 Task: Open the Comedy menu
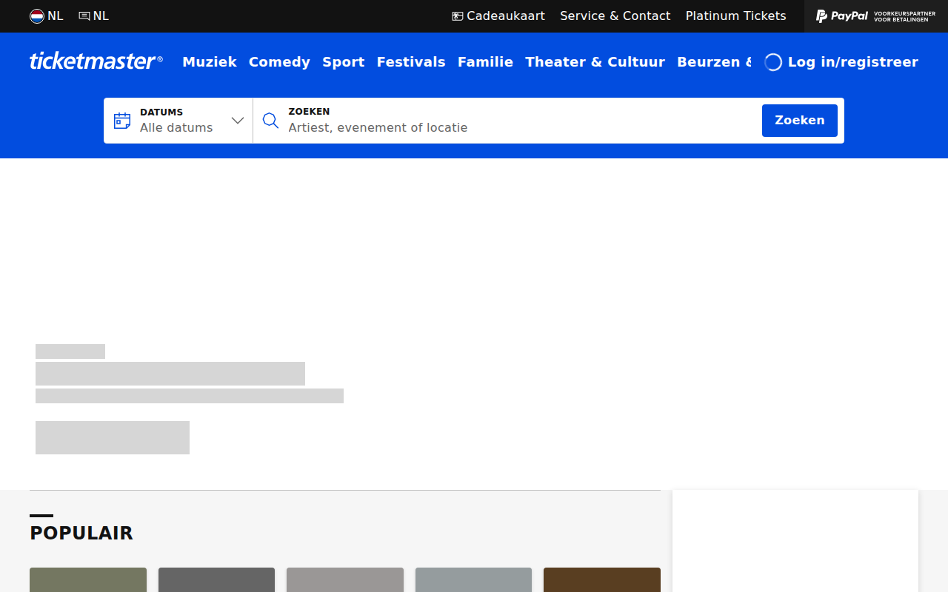pos(279,62)
